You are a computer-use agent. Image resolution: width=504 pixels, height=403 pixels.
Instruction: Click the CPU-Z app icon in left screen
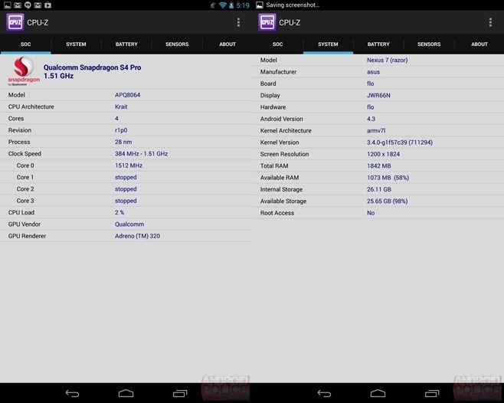pos(15,22)
